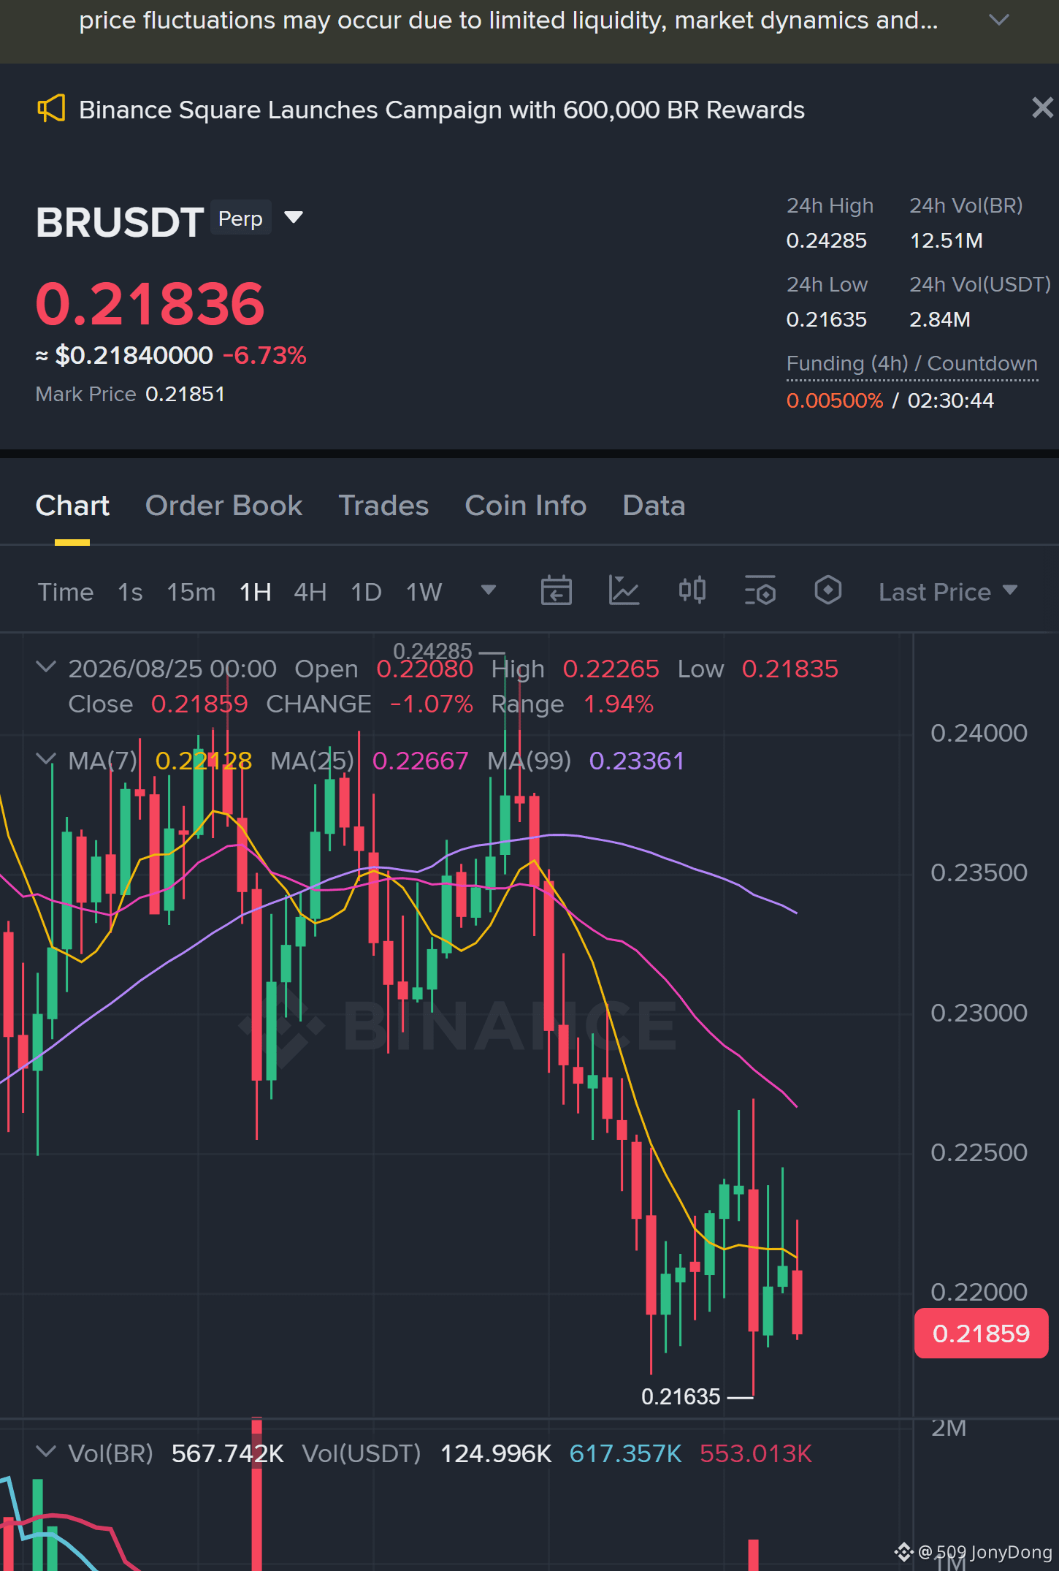Screen dimensions: 1059x1571
Task: Click the 0.21635 low marker on chart
Action: pos(681,1396)
